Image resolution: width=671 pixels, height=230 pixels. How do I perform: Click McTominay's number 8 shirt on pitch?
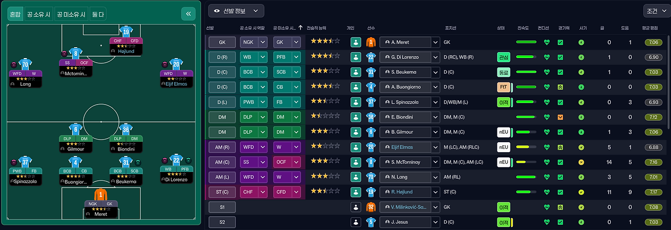[x=75, y=53]
